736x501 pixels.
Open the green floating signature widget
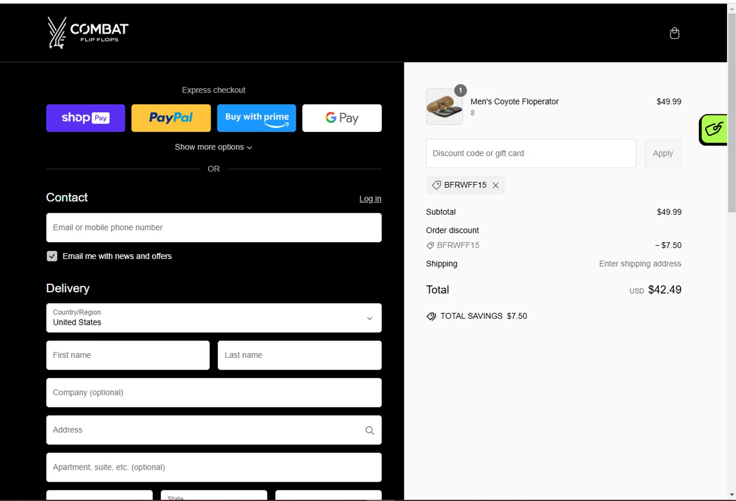pos(713,129)
